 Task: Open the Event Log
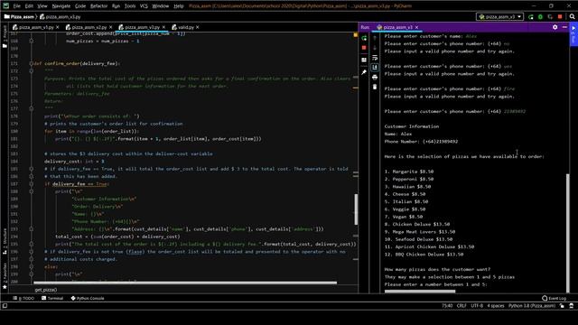pyautogui.click(x=554, y=298)
